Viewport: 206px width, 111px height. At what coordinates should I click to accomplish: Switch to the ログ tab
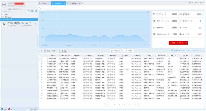click(x=54, y=51)
